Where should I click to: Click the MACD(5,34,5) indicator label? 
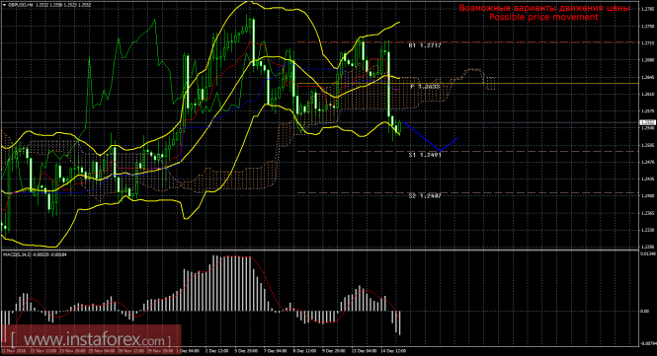coord(21,253)
